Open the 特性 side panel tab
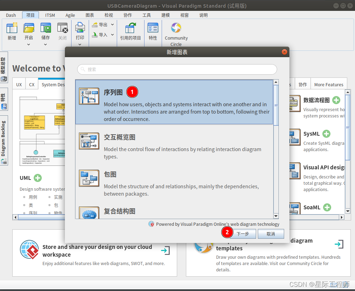Viewport: 355px width, 291px height. pyautogui.click(x=4, y=99)
